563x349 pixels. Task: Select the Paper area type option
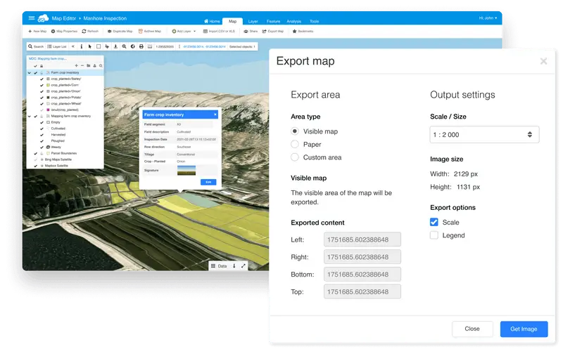(x=295, y=144)
